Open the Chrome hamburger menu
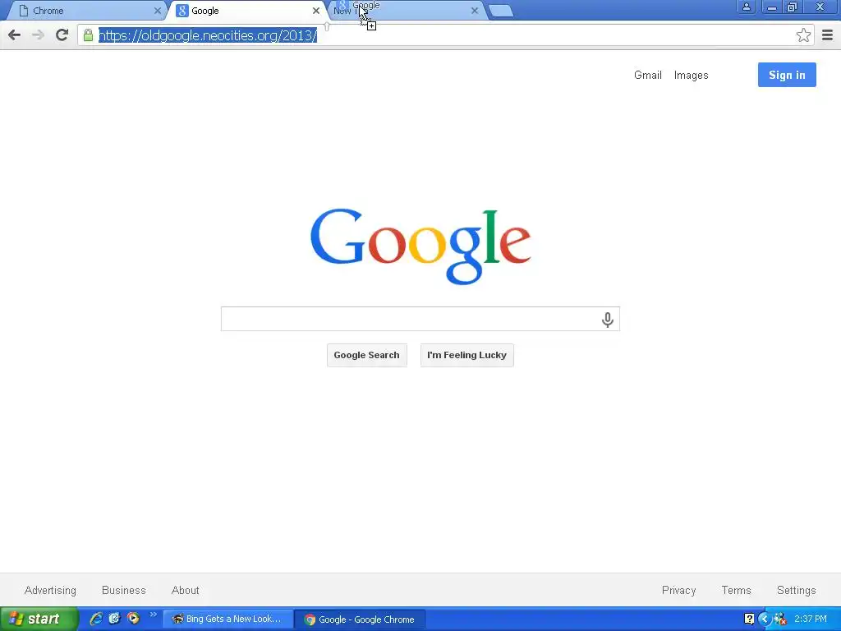Image resolution: width=841 pixels, height=631 pixels. pos(827,35)
